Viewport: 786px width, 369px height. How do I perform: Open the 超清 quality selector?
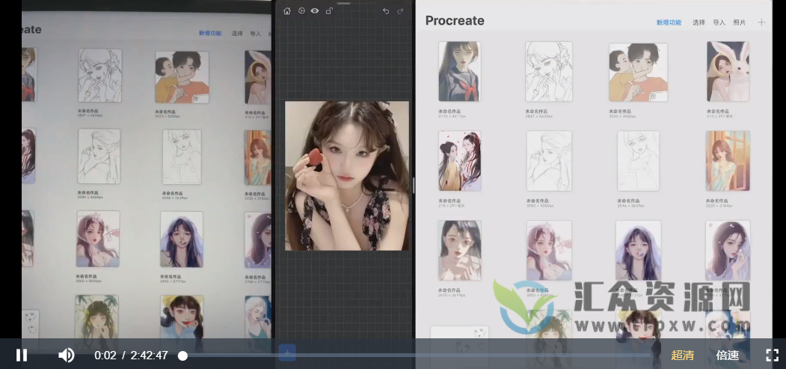(x=682, y=356)
